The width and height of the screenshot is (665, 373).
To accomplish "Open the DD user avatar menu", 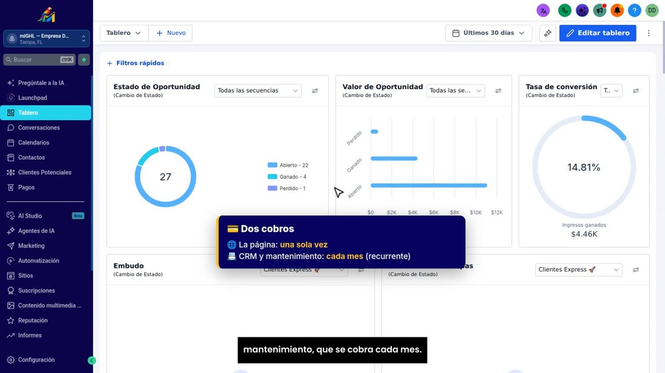I will click(x=652, y=10).
